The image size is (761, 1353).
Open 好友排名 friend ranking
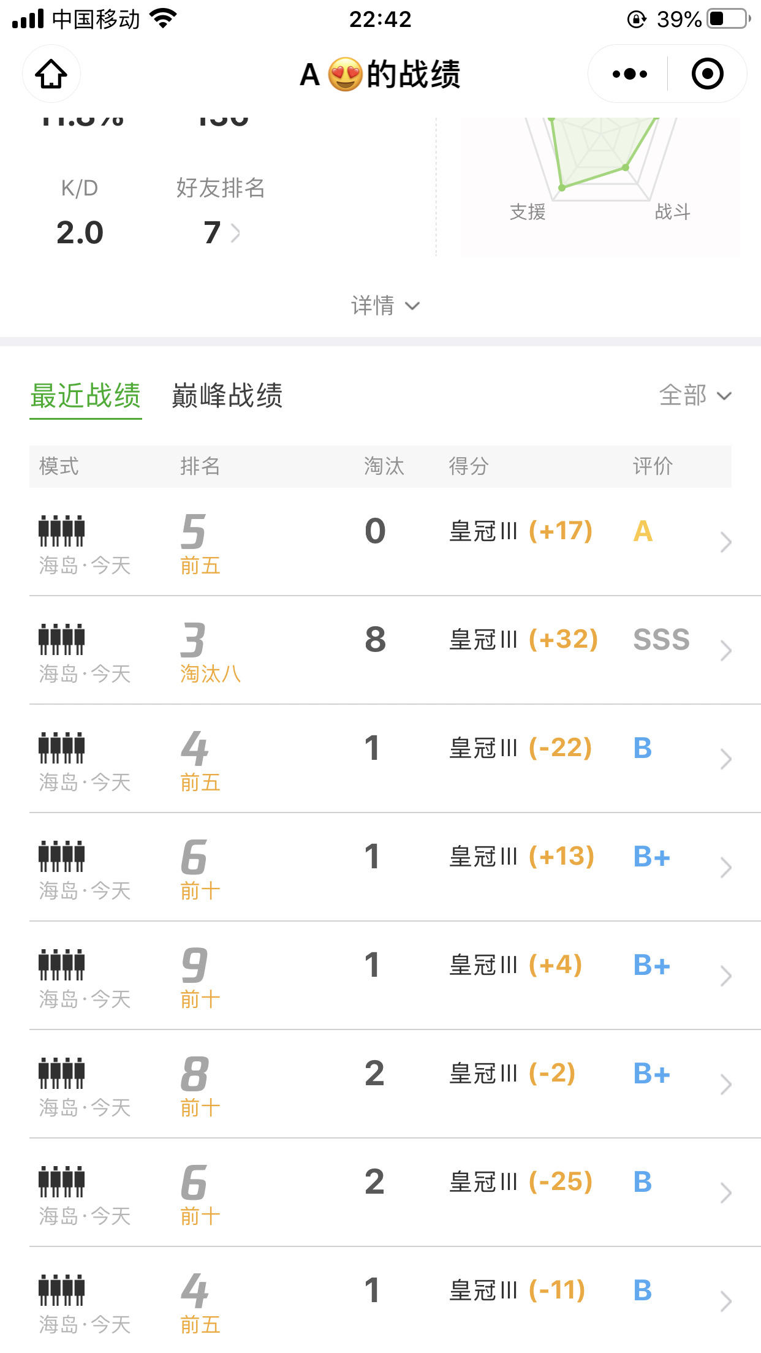[221, 188]
